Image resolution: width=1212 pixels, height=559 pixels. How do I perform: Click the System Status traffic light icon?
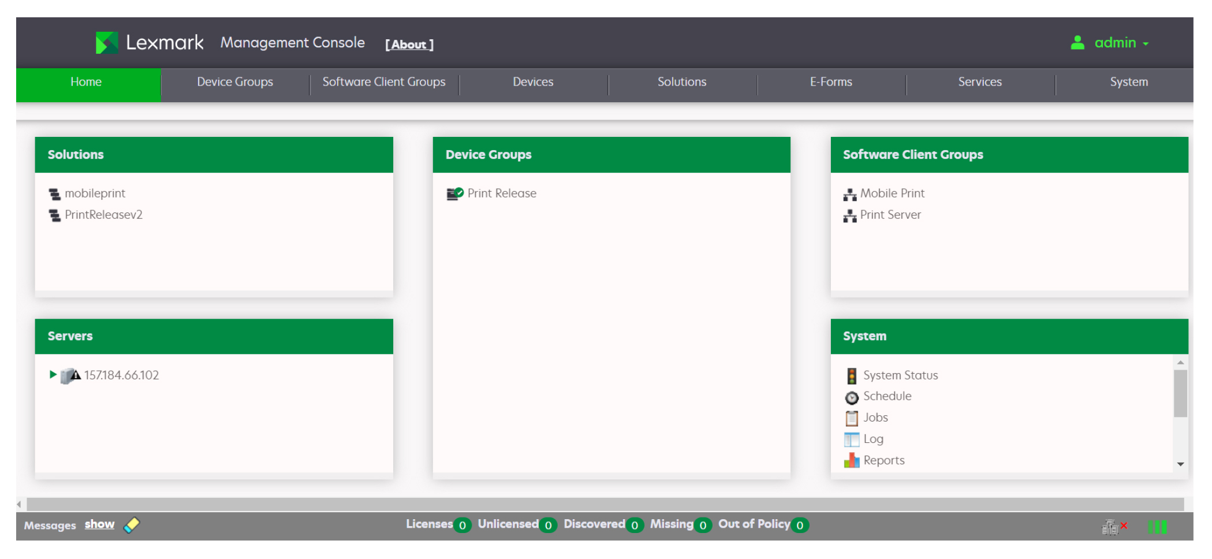coord(851,376)
